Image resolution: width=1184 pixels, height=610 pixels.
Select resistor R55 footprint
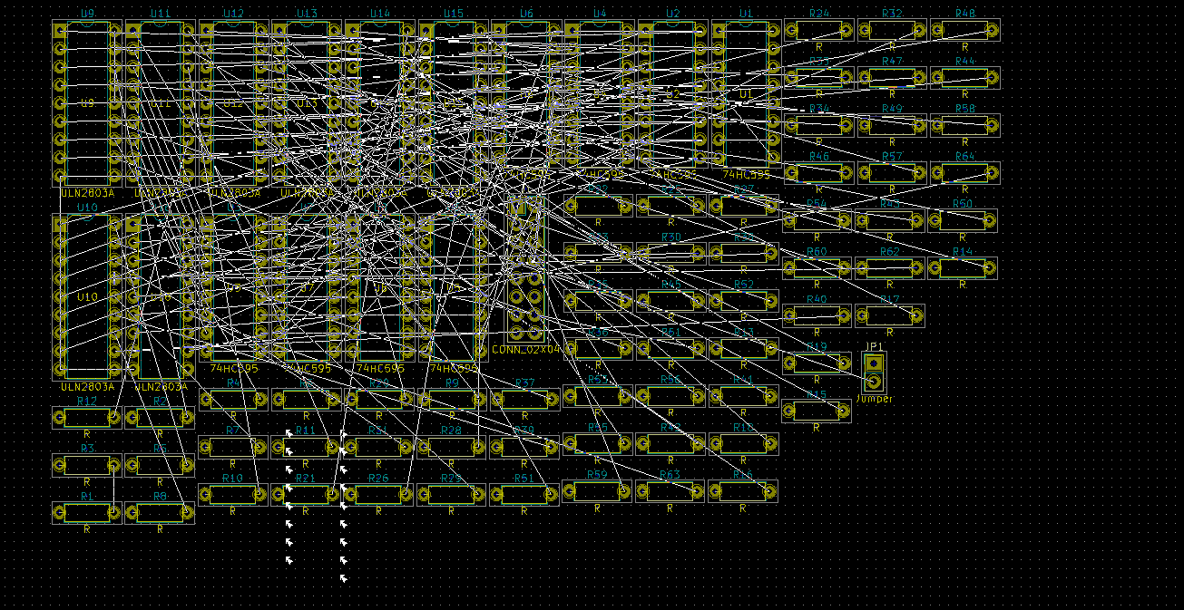click(x=598, y=443)
